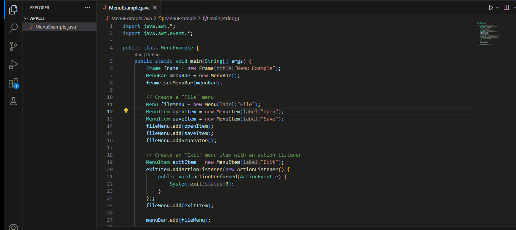516x230 pixels.
Task: Click the Debug link above main method
Action: tap(152, 54)
